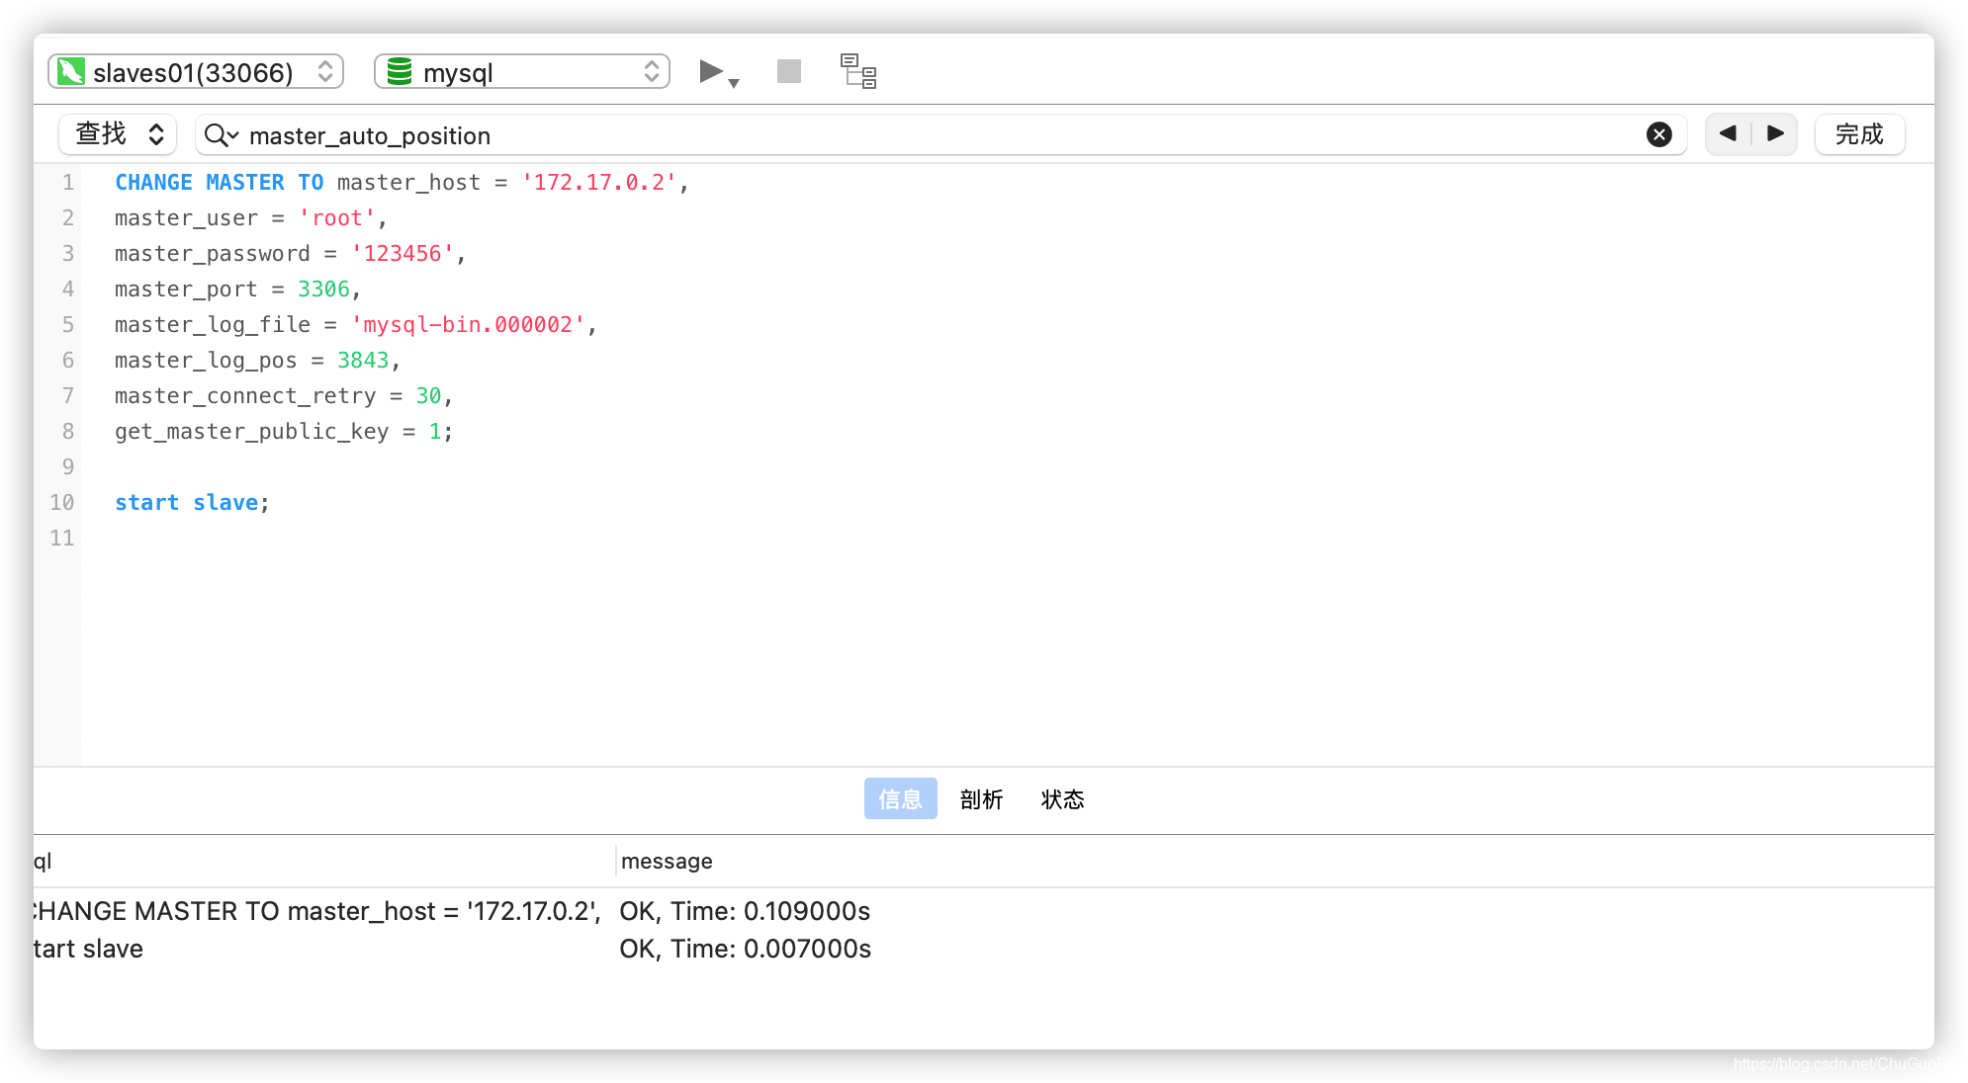Viewport: 1968px width, 1083px height.
Task: Click the explain query plan icon
Action: coord(858,71)
